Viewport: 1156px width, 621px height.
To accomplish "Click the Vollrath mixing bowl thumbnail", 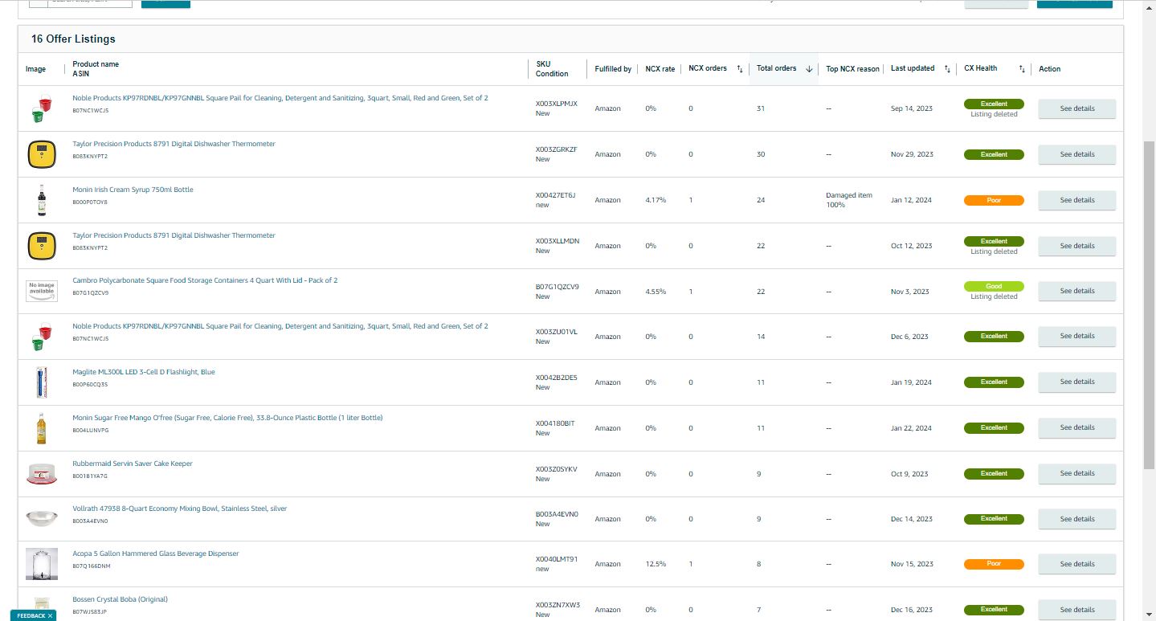I will [x=42, y=519].
